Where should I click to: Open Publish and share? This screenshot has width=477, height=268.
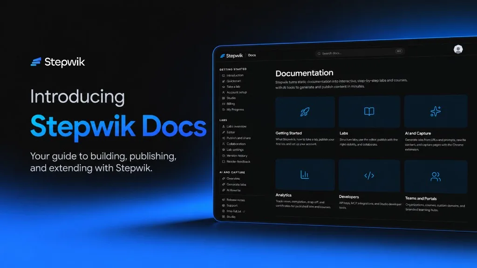[x=238, y=138]
